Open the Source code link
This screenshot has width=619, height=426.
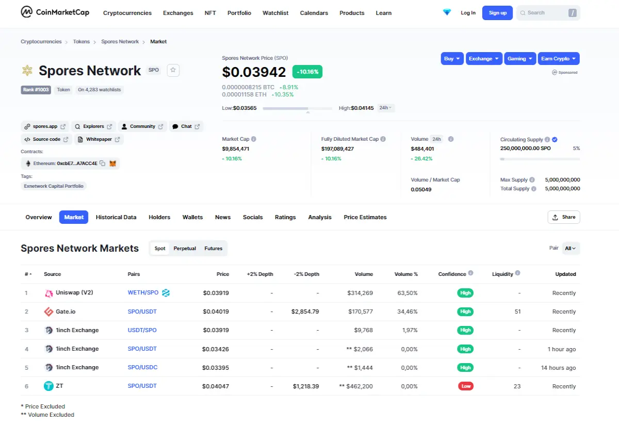click(x=46, y=139)
